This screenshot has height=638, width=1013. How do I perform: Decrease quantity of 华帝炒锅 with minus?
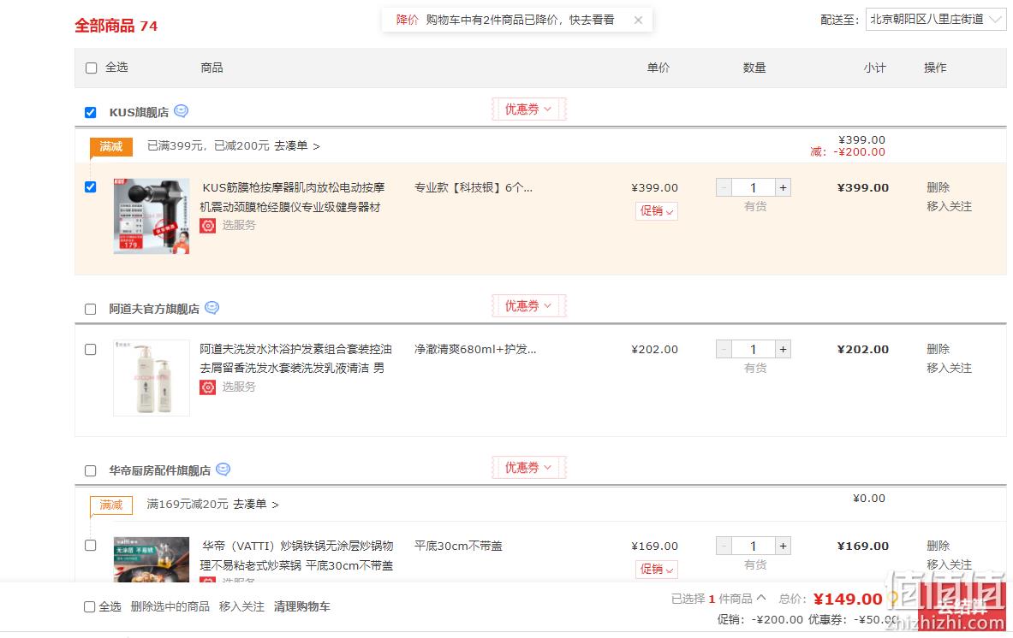click(724, 546)
